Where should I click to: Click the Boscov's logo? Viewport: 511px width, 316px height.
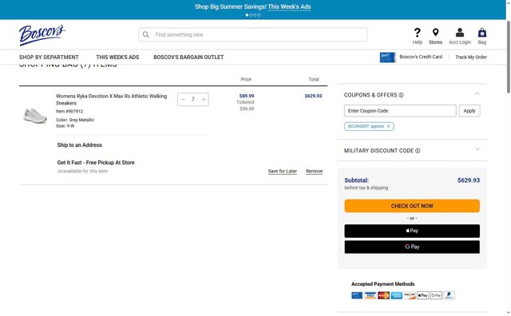coord(42,35)
